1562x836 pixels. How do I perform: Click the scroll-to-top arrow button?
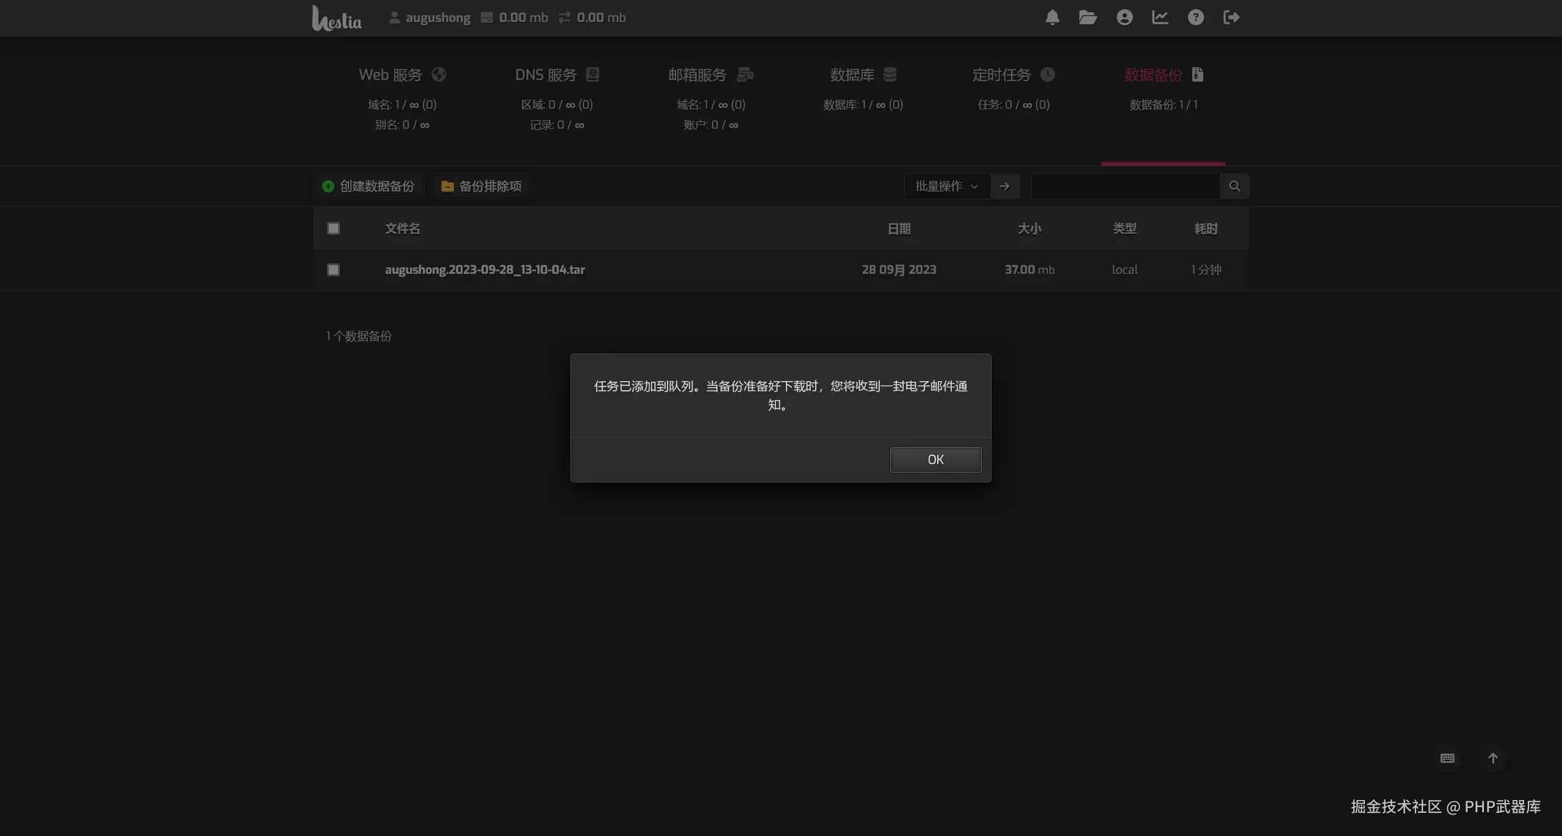[x=1493, y=759]
